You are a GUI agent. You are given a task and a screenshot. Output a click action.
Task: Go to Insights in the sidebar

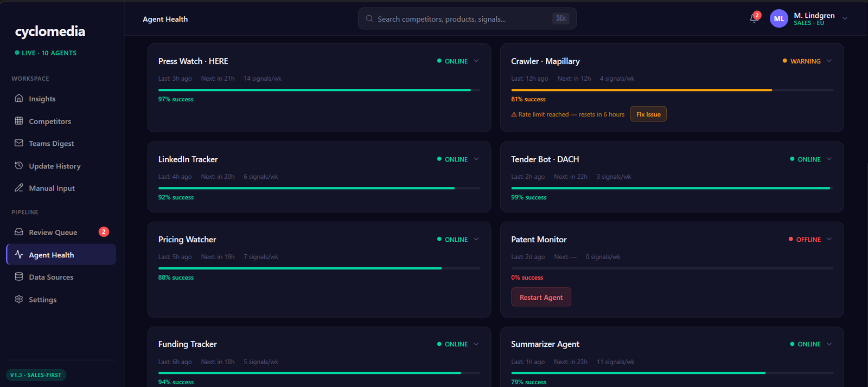(x=61, y=99)
